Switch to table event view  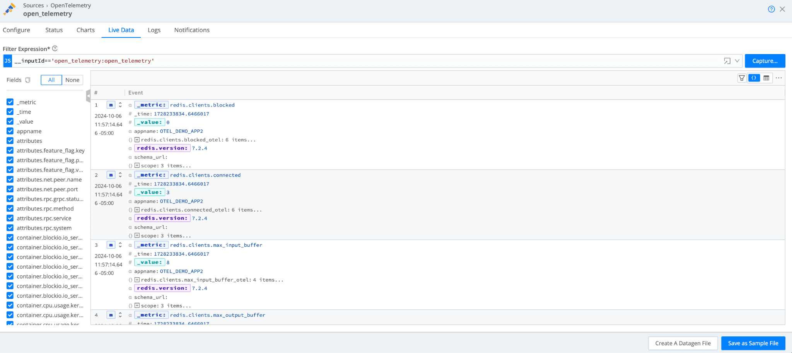click(766, 78)
